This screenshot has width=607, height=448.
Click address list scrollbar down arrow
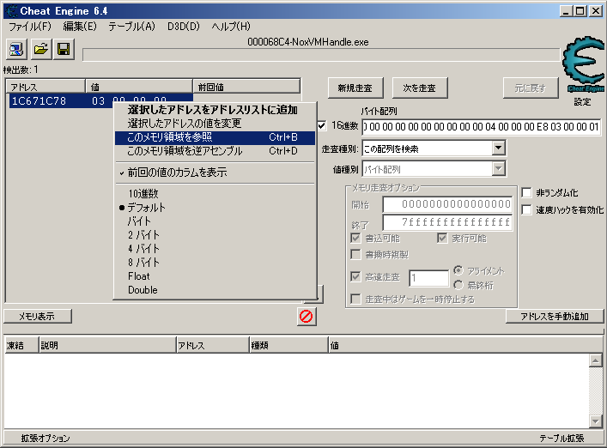pyautogui.click(x=595, y=421)
